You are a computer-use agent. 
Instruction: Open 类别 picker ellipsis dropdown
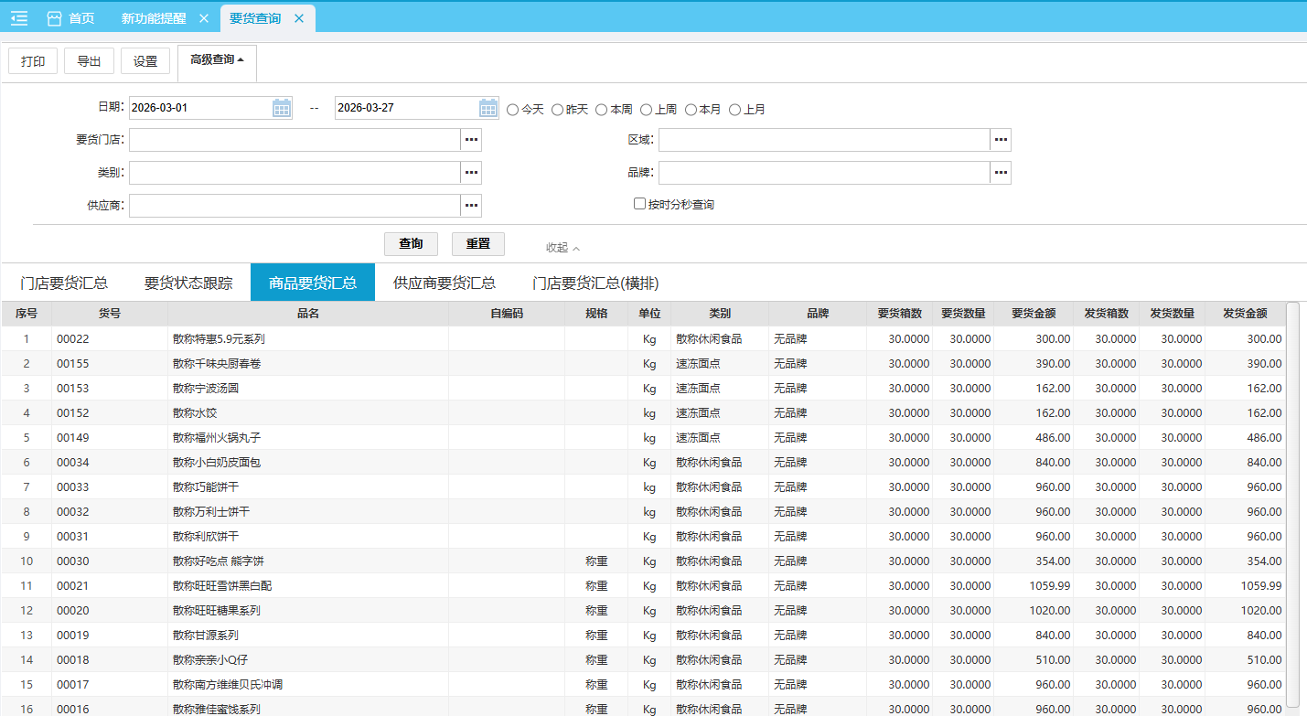(x=471, y=173)
